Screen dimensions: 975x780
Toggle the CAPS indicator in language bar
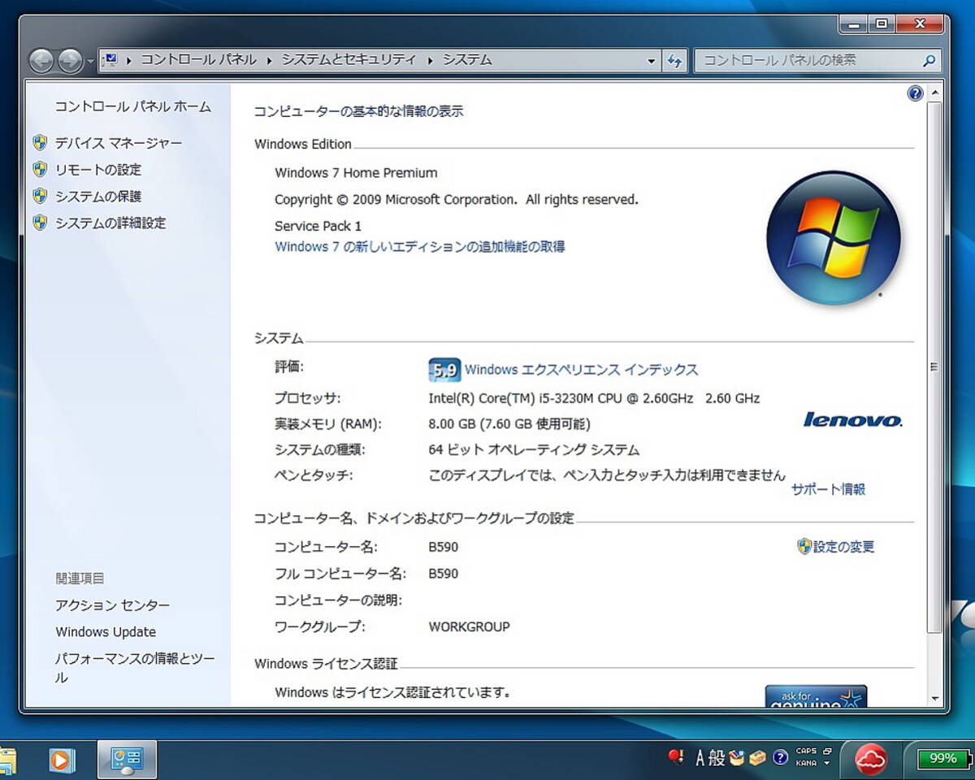pyautogui.click(x=806, y=752)
